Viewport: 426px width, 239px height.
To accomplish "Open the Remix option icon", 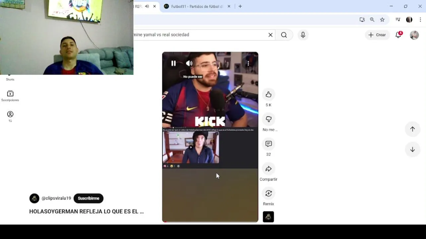I will click(268, 193).
